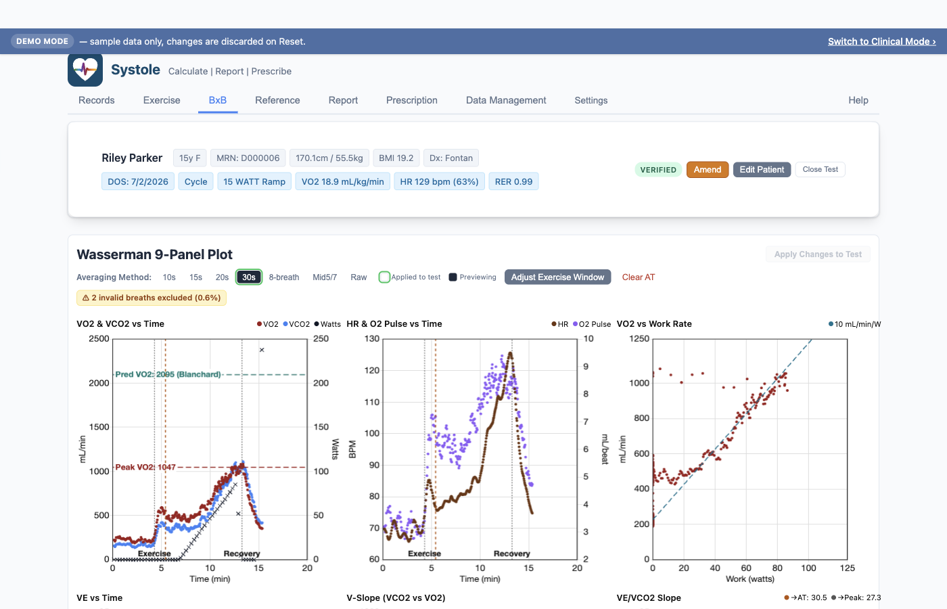
Task: Select the 30s averaging option
Action: pyautogui.click(x=249, y=277)
